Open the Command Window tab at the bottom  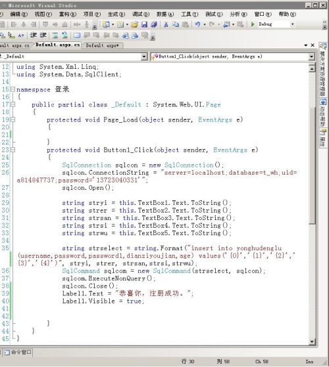click(17, 353)
